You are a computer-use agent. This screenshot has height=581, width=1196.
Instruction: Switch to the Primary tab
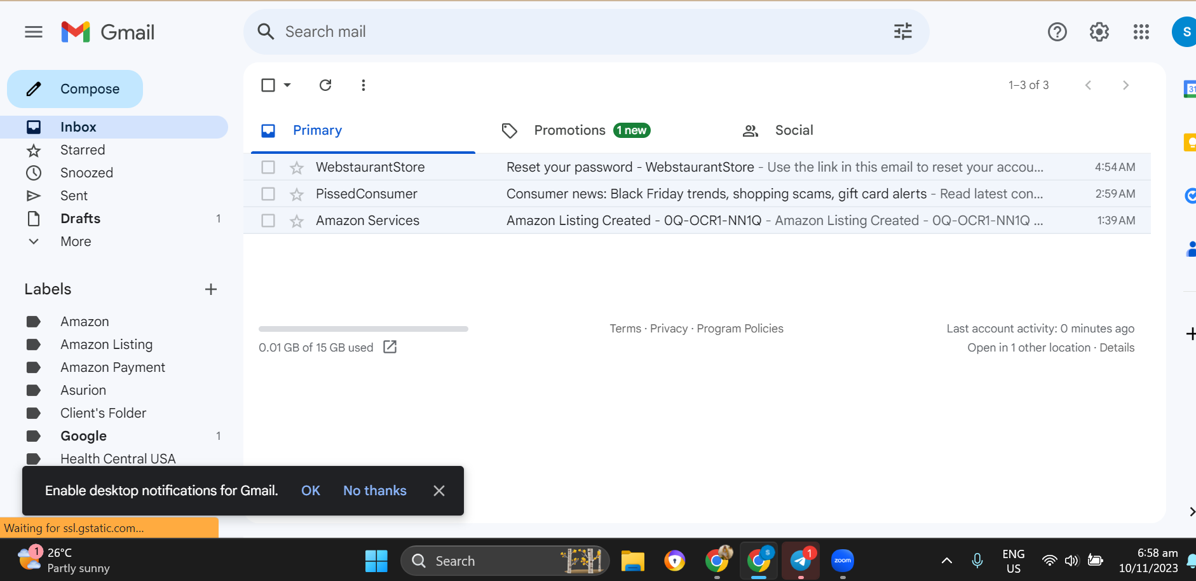point(363,130)
